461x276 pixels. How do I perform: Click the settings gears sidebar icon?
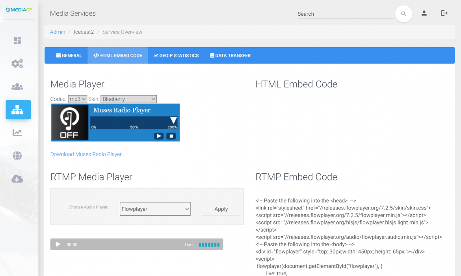(17, 64)
